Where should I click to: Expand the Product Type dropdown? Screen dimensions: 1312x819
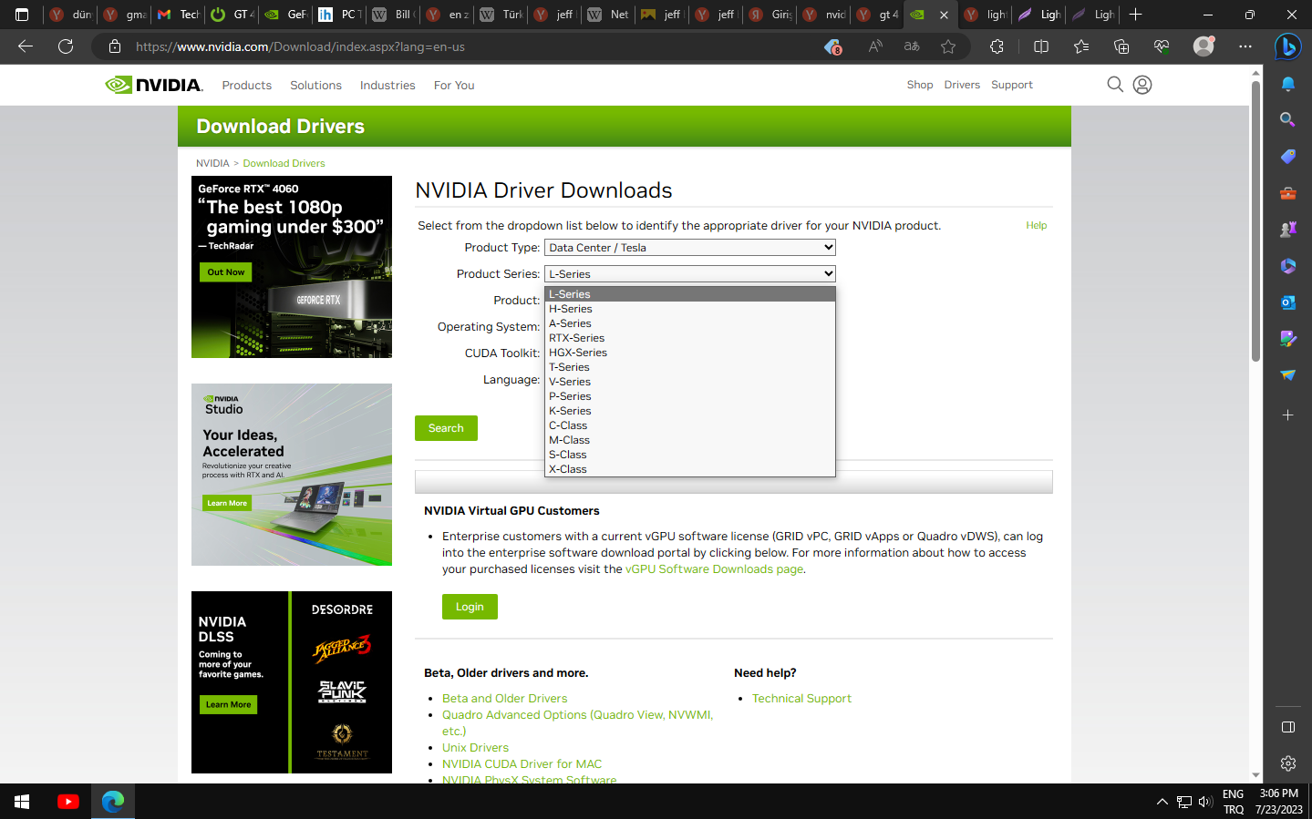click(x=689, y=248)
